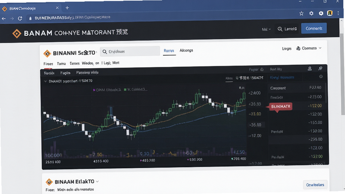Select the Alcongs tab
Image resolution: width=345 pixels, height=194 pixels.
tap(186, 50)
